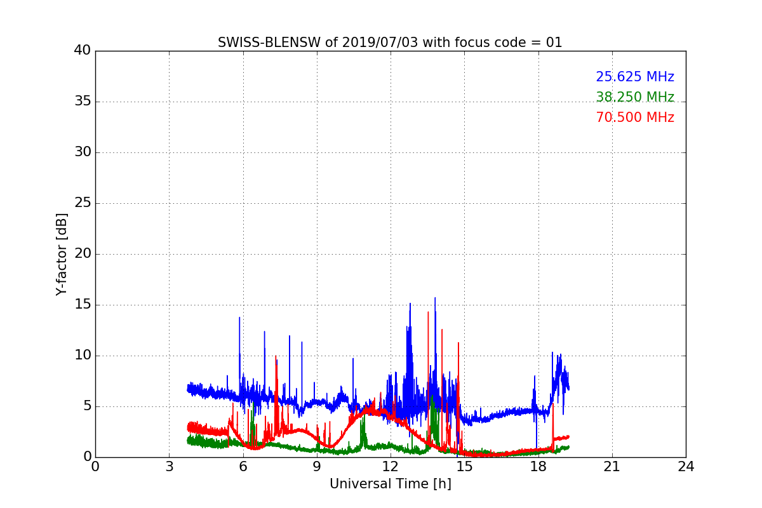Click the plot title SWISS-BLENSW of 2019/07/03
Screen dimensions: 762x508
point(390,43)
